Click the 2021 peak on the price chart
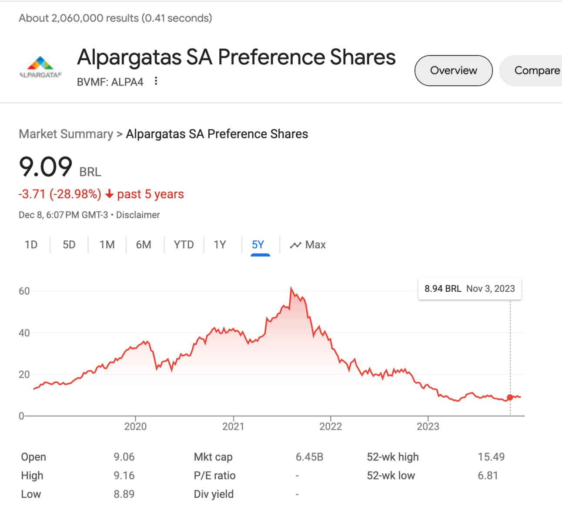562x513 pixels. tap(291, 288)
